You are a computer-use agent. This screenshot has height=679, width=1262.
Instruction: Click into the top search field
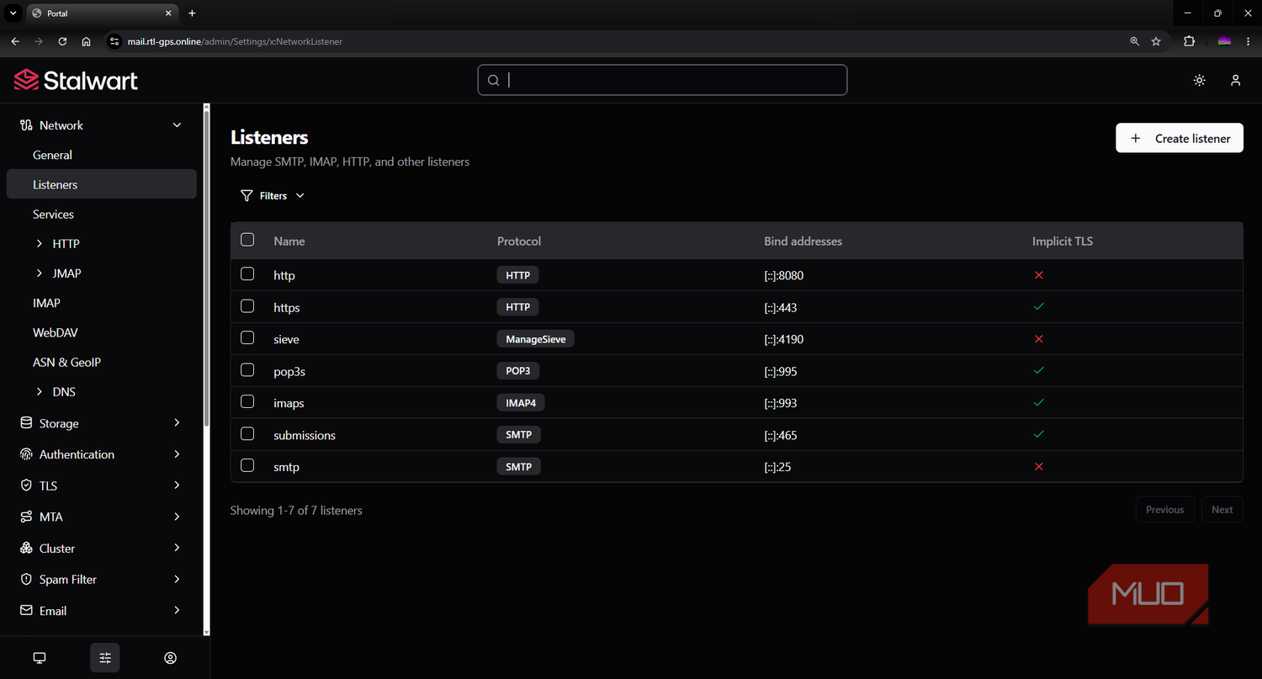(662, 80)
